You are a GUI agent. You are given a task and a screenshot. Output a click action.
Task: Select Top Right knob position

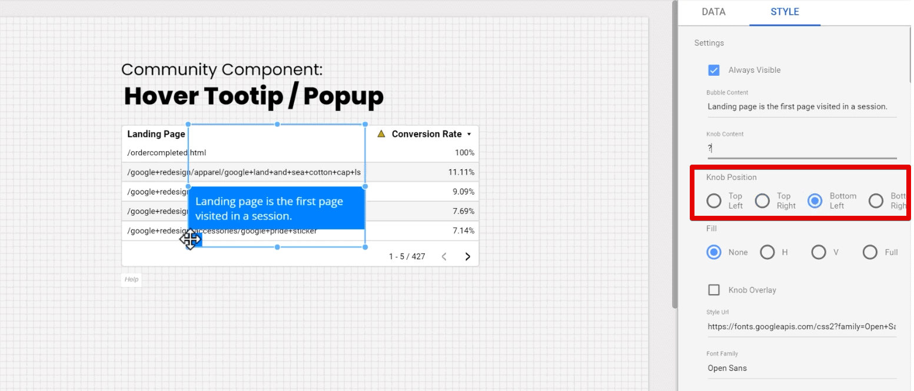click(762, 201)
